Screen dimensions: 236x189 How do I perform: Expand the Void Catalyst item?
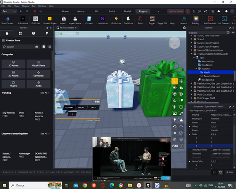pos(192,94)
